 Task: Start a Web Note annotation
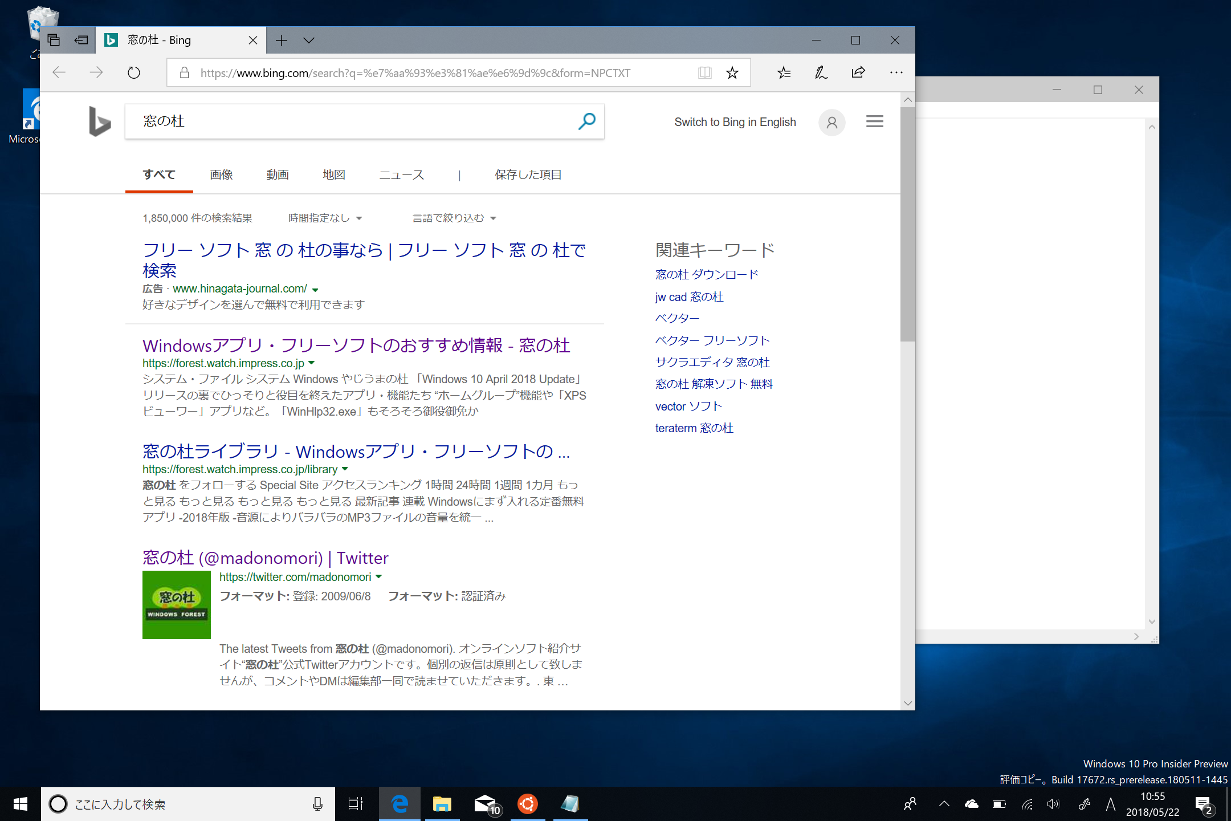point(820,72)
